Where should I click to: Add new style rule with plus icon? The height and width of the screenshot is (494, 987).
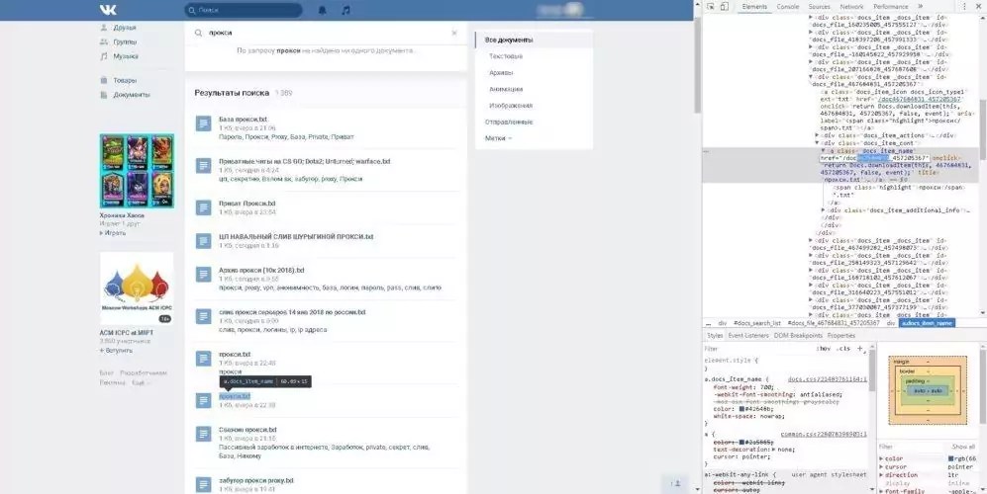(861, 349)
